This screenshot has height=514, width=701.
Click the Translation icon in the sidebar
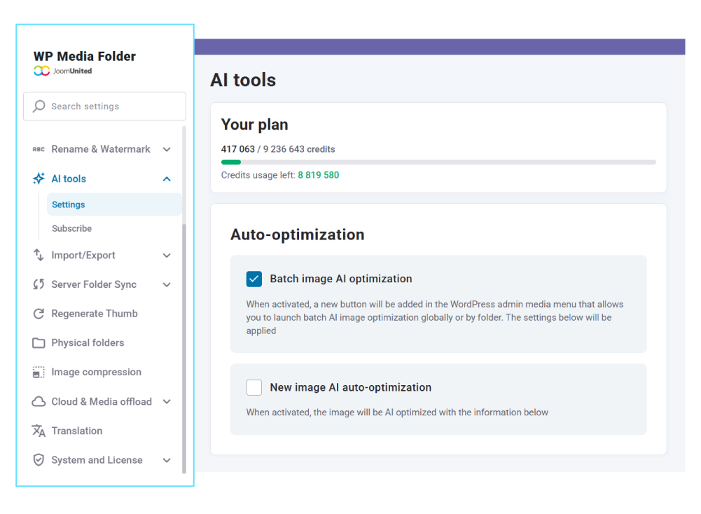pyautogui.click(x=39, y=431)
